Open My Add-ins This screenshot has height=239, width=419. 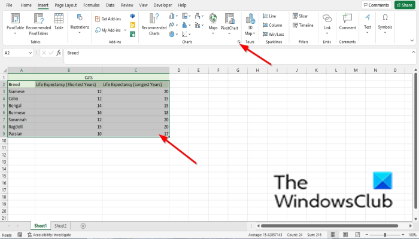[108, 30]
